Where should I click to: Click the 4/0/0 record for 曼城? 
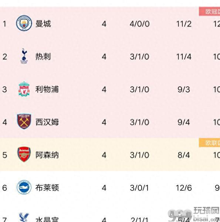pos(139,24)
